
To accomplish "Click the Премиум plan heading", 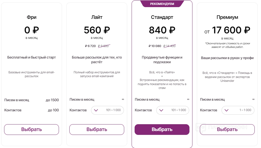I will (x=227, y=17).
